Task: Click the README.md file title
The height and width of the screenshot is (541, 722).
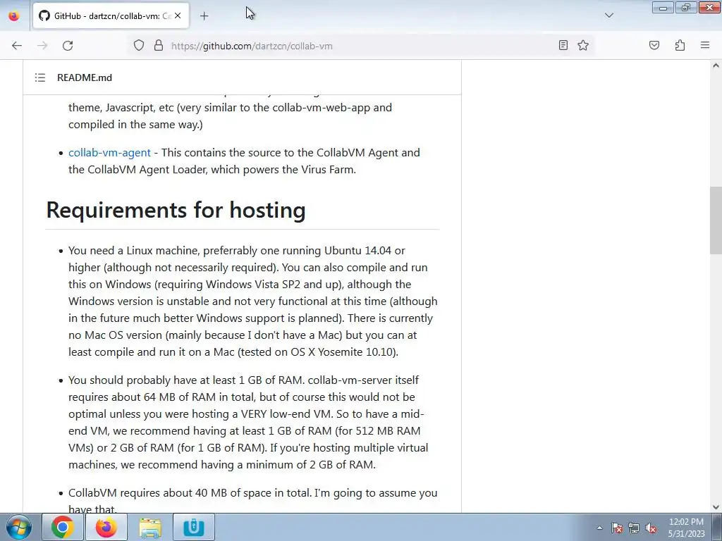Action: (85, 77)
